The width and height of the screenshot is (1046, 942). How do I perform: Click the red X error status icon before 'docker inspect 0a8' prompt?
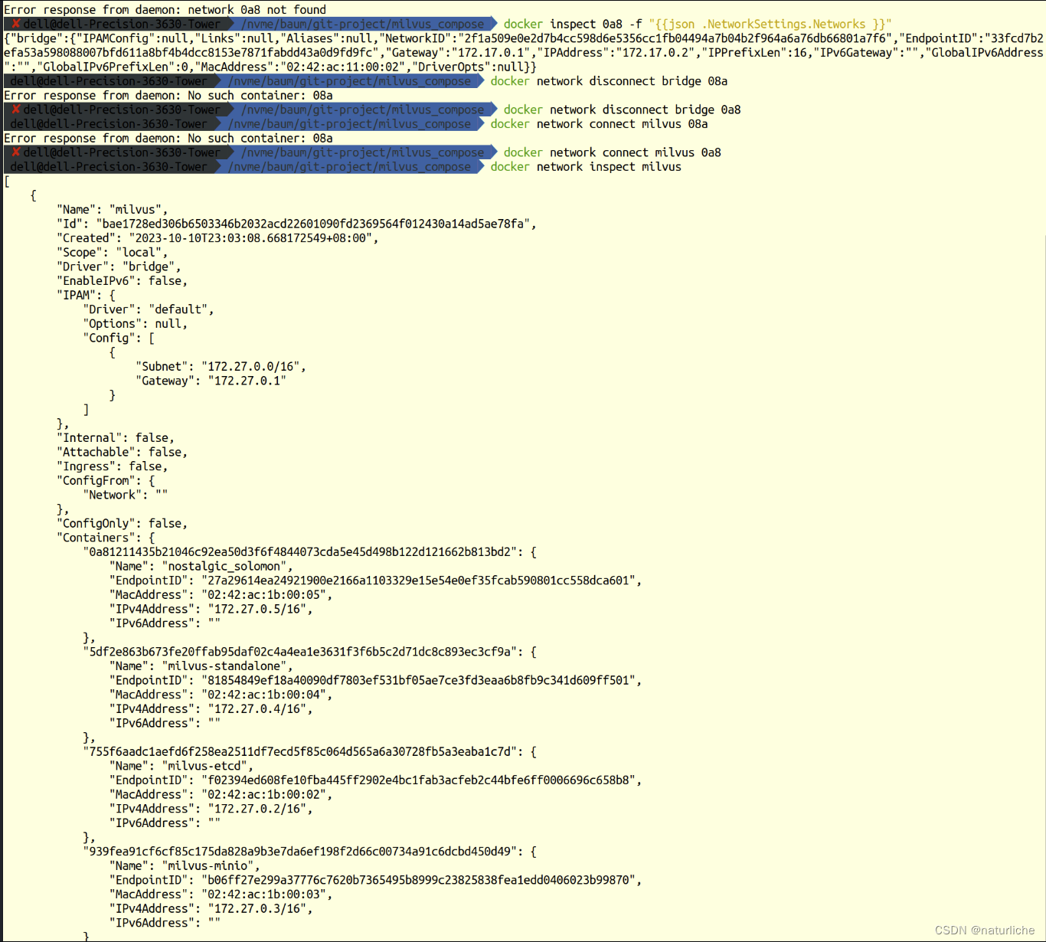click(15, 25)
